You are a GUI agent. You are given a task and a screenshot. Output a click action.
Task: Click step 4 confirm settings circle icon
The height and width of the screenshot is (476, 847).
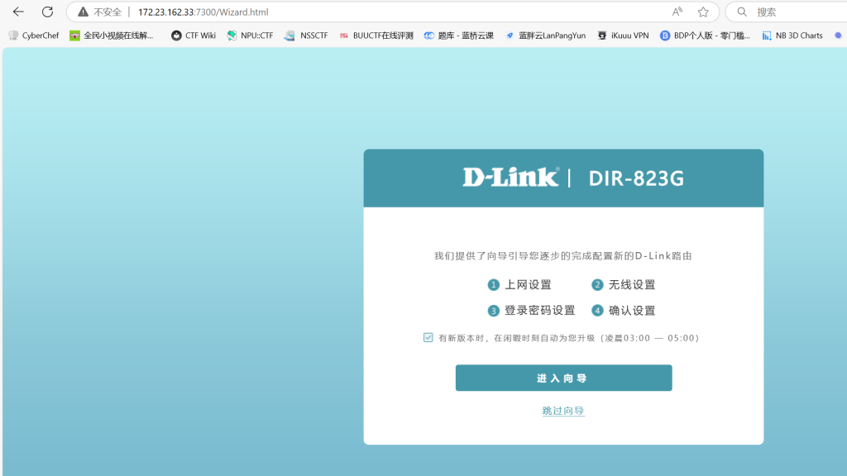coord(597,311)
